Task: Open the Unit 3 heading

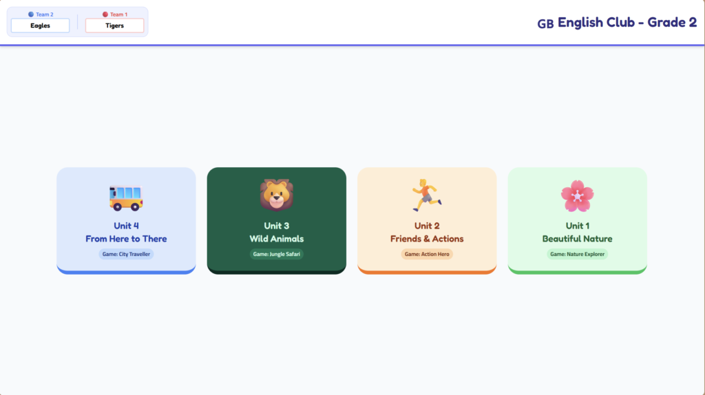Action: 276,226
